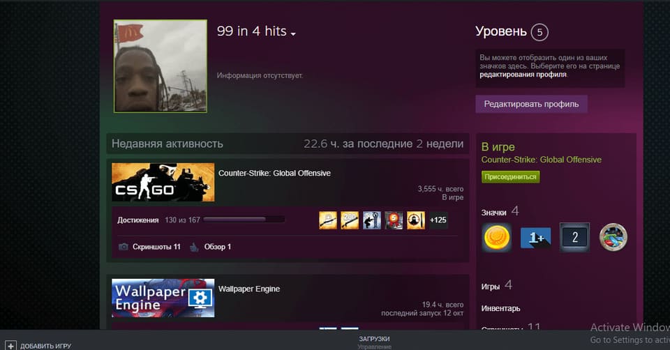
Task: Click the camera icon next to Скриншоты
Action: coord(123,247)
